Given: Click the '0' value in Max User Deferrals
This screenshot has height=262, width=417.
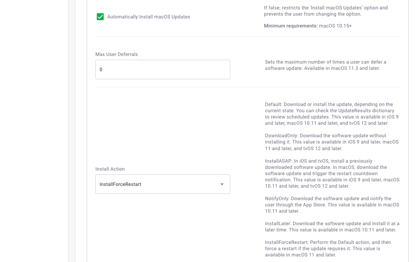Looking at the screenshot, I should [101, 69].
